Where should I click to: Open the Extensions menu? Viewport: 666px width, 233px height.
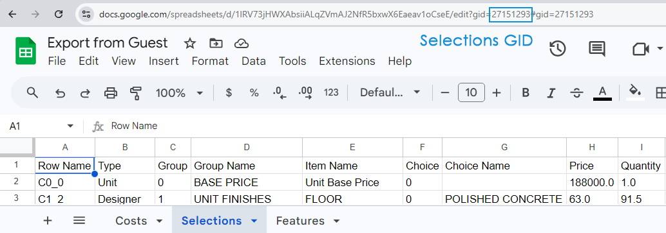click(x=347, y=61)
